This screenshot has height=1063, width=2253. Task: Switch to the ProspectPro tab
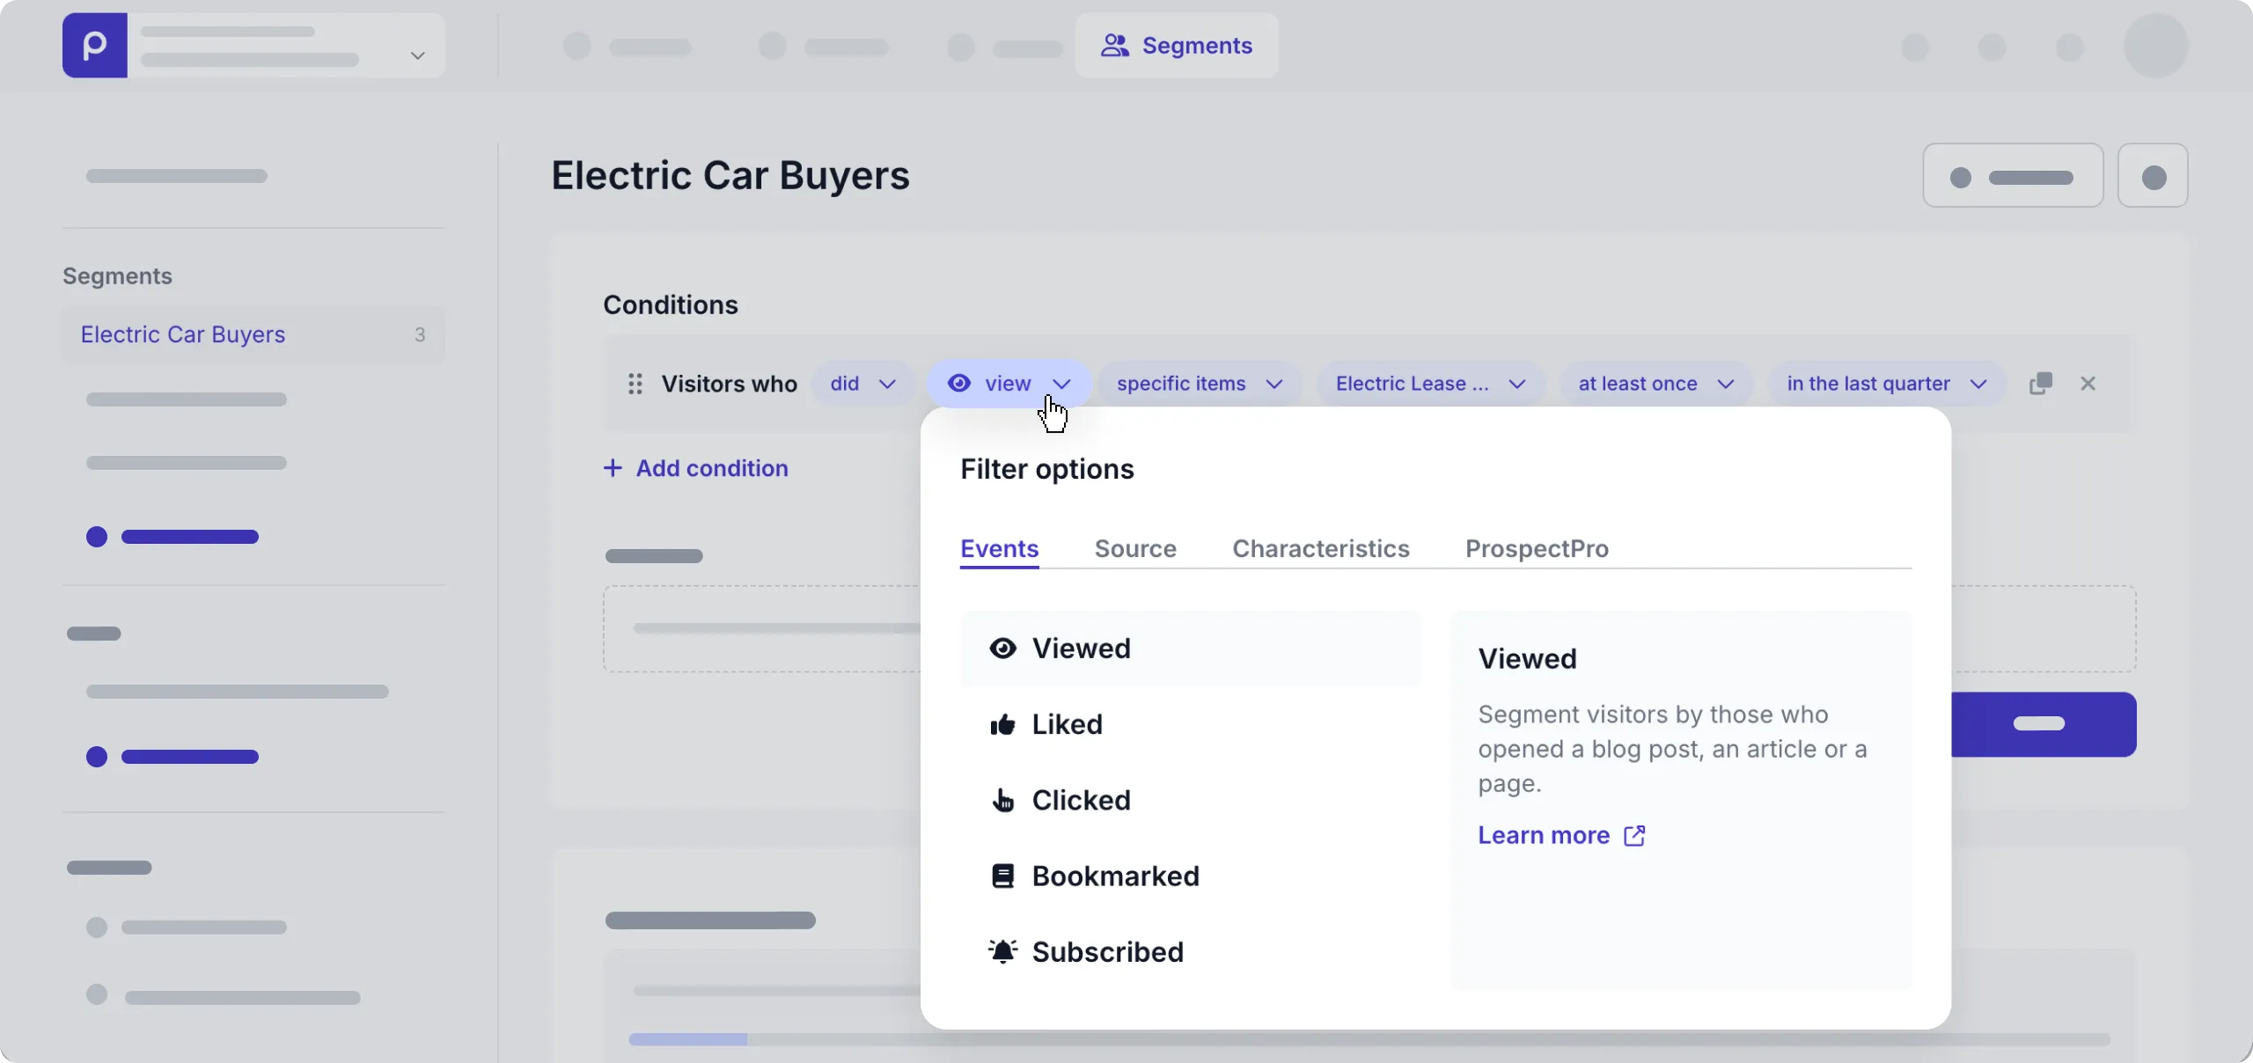pos(1537,549)
